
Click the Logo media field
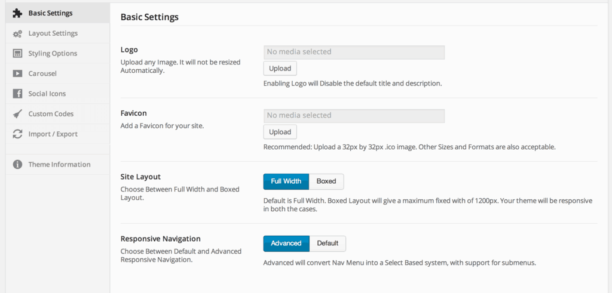point(354,52)
